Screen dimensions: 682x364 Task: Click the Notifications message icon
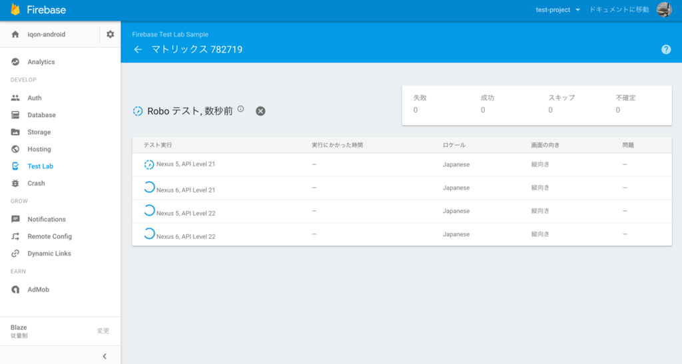(x=15, y=220)
